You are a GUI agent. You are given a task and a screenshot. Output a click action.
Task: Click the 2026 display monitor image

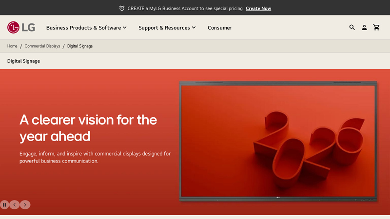point(278,141)
